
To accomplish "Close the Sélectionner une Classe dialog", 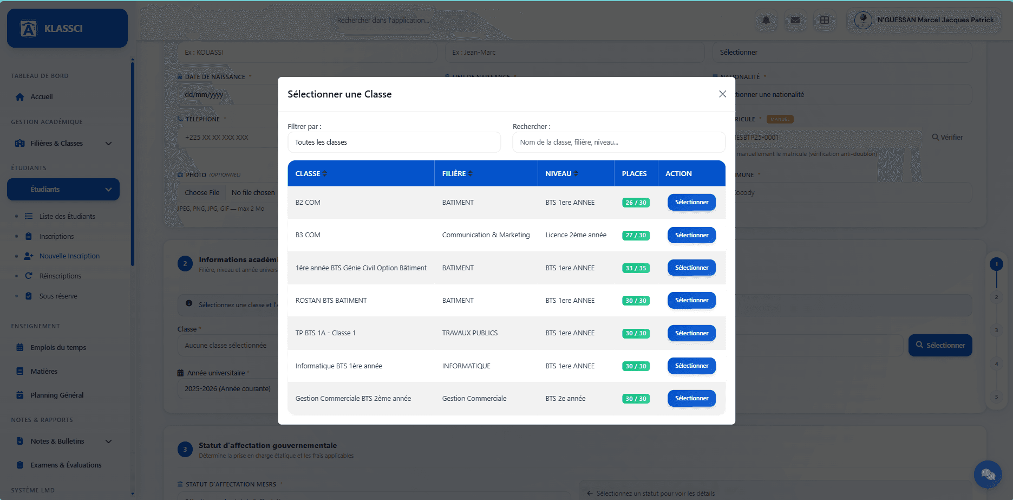I will pos(722,94).
